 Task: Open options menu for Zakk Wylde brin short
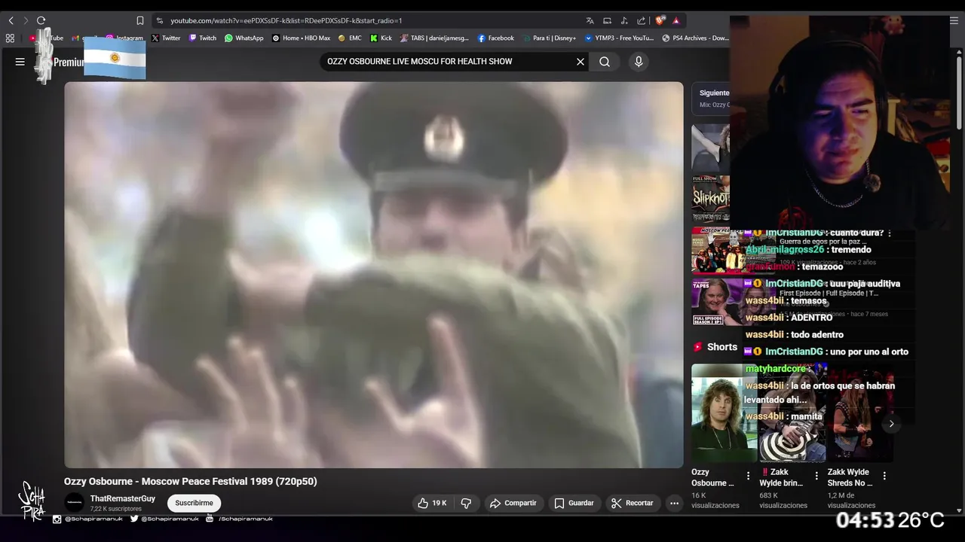[816, 476]
